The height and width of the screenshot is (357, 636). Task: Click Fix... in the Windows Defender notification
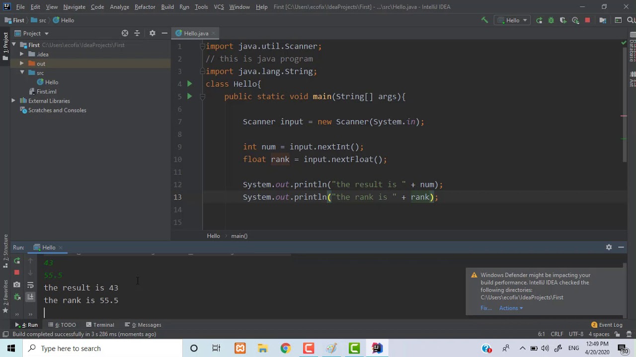(486, 308)
